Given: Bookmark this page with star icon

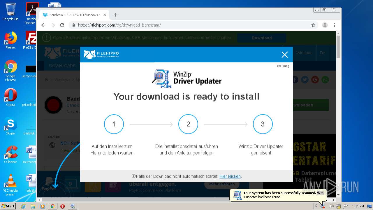Looking at the screenshot, I should [x=313, y=25].
